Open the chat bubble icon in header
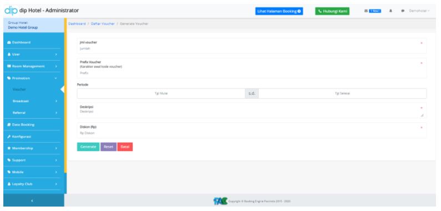 point(403,11)
